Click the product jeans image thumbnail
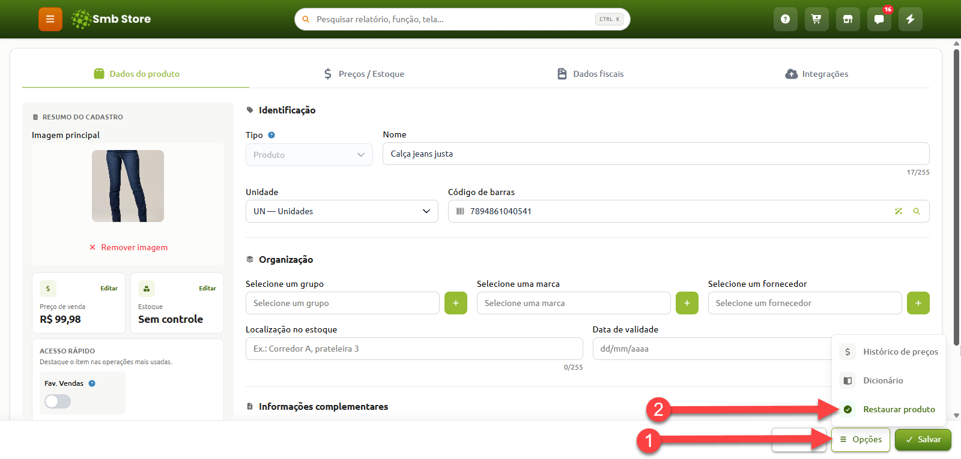This screenshot has width=961, height=459. pyautogui.click(x=128, y=186)
